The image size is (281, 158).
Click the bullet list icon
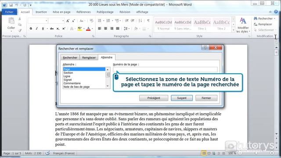click(x=100, y=21)
